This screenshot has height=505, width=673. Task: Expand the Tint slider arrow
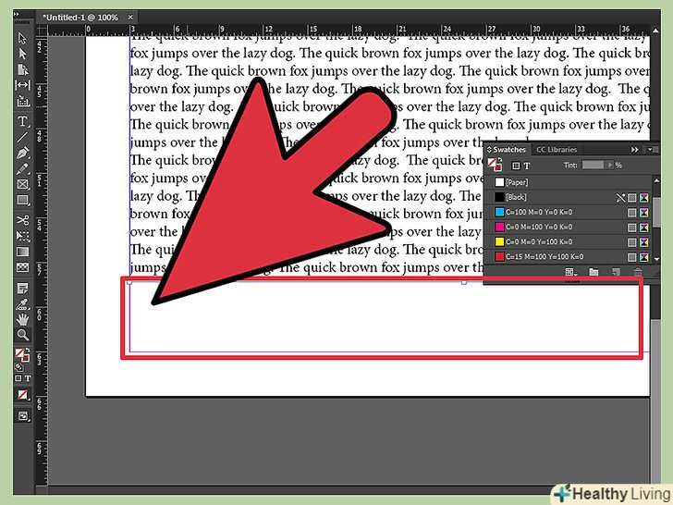609,165
